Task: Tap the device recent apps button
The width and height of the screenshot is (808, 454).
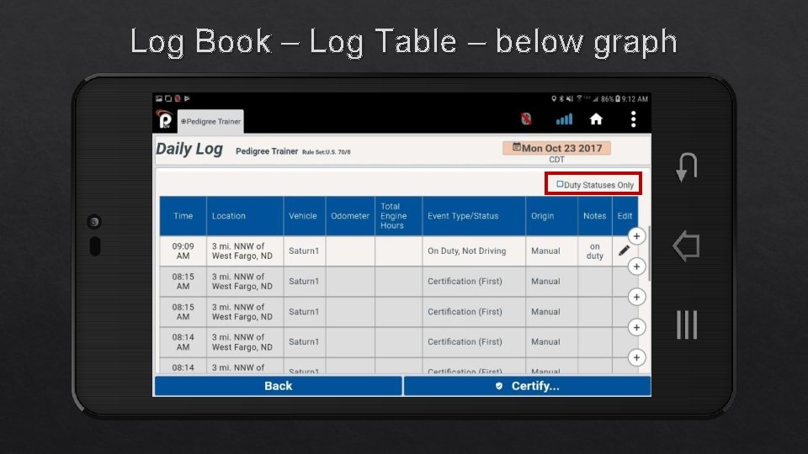Action: pyautogui.click(x=687, y=325)
